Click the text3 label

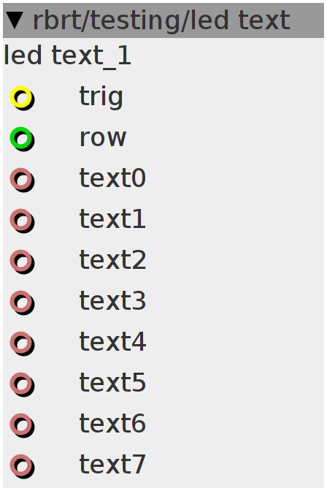[112, 301]
